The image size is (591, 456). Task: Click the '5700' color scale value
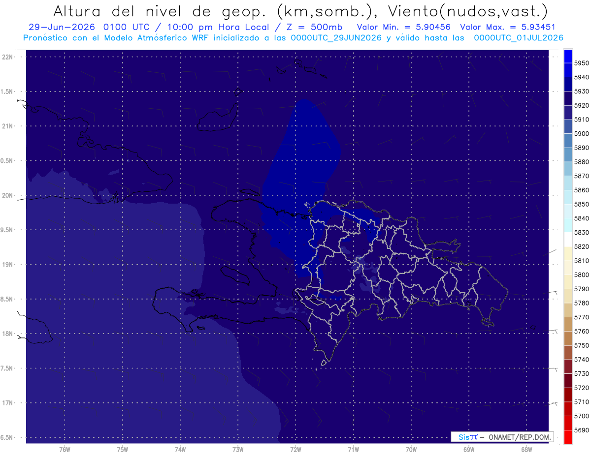click(x=582, y=416)
